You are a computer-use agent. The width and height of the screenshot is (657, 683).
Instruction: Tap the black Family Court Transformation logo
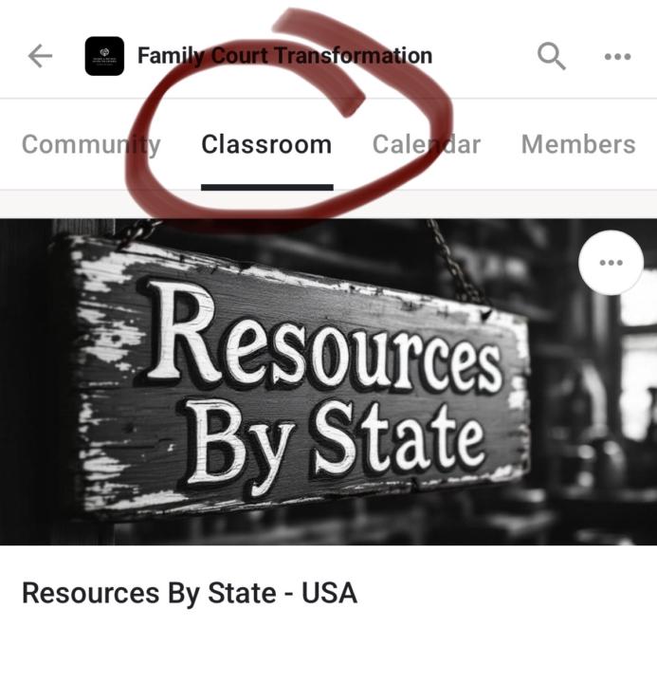(104, 56)
